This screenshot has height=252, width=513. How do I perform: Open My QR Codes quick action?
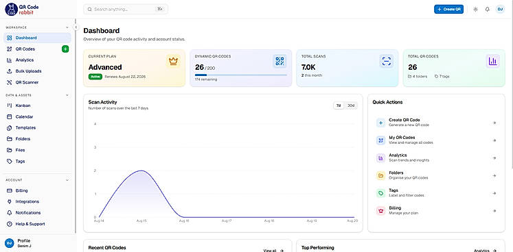[437, 140]
